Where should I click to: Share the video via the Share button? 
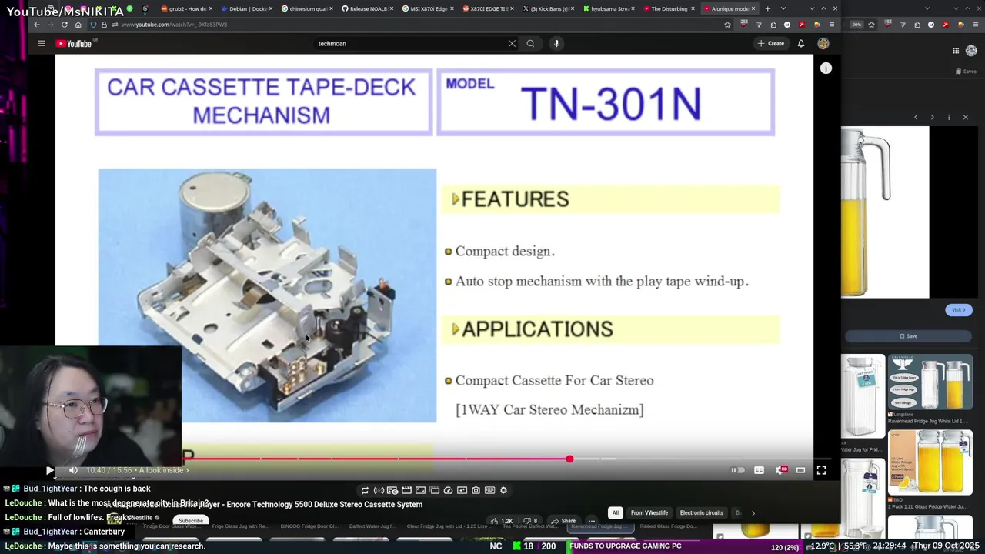pyautogui.click(x=564, y=521)
